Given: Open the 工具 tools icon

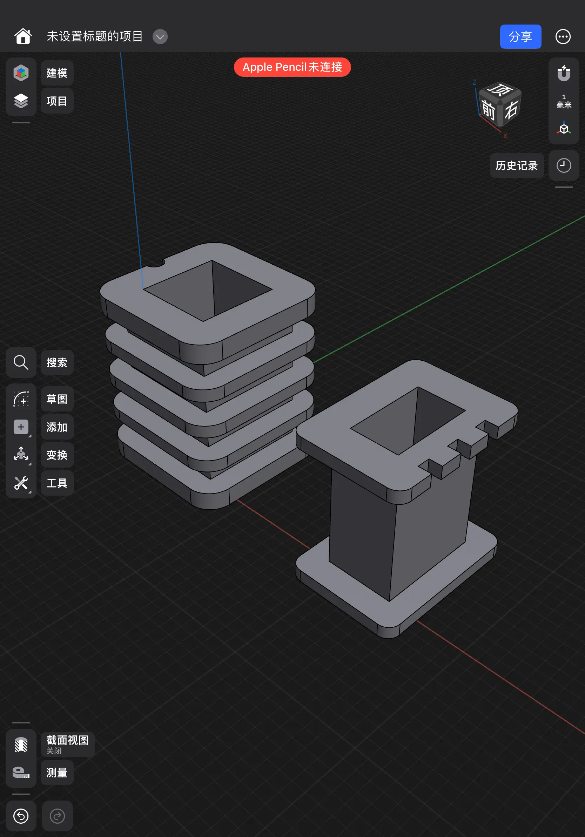Looking at the screenshot, I should tap(21, 483).
